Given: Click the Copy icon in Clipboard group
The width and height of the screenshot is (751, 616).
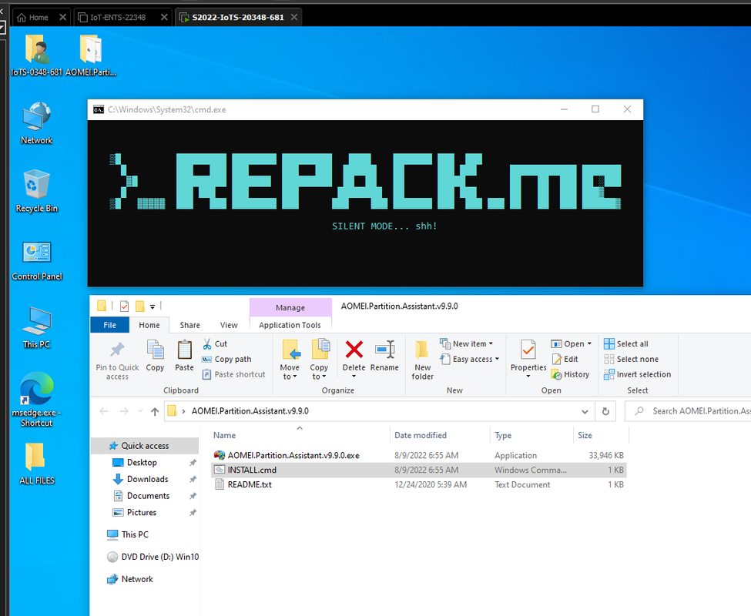Looking at the screenshot, I should tap(155, 350).
